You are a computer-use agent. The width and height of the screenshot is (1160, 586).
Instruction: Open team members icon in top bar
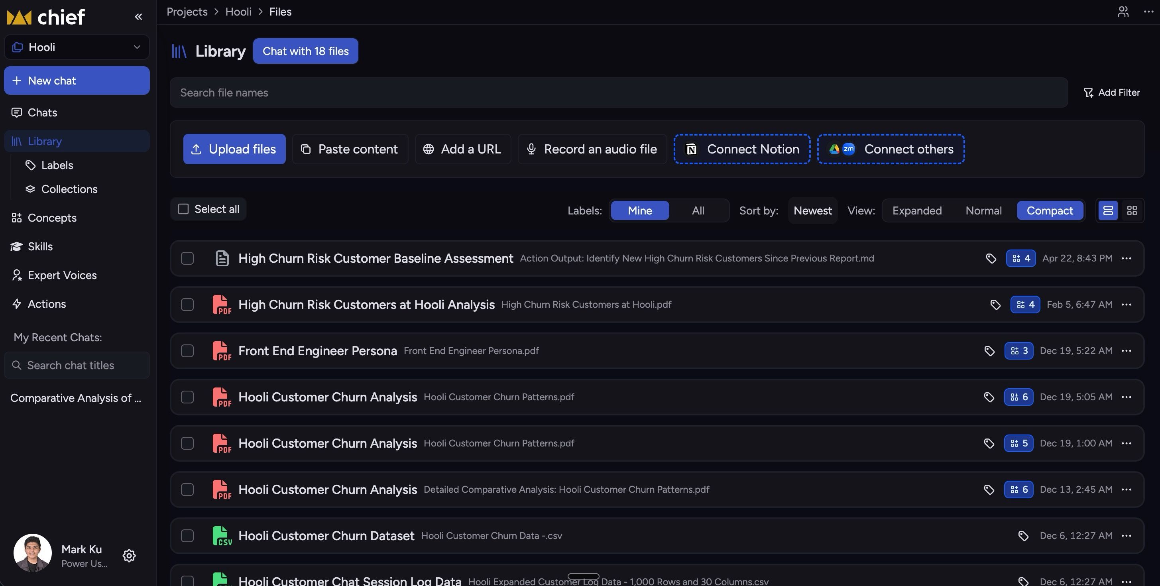point(1123,12)
